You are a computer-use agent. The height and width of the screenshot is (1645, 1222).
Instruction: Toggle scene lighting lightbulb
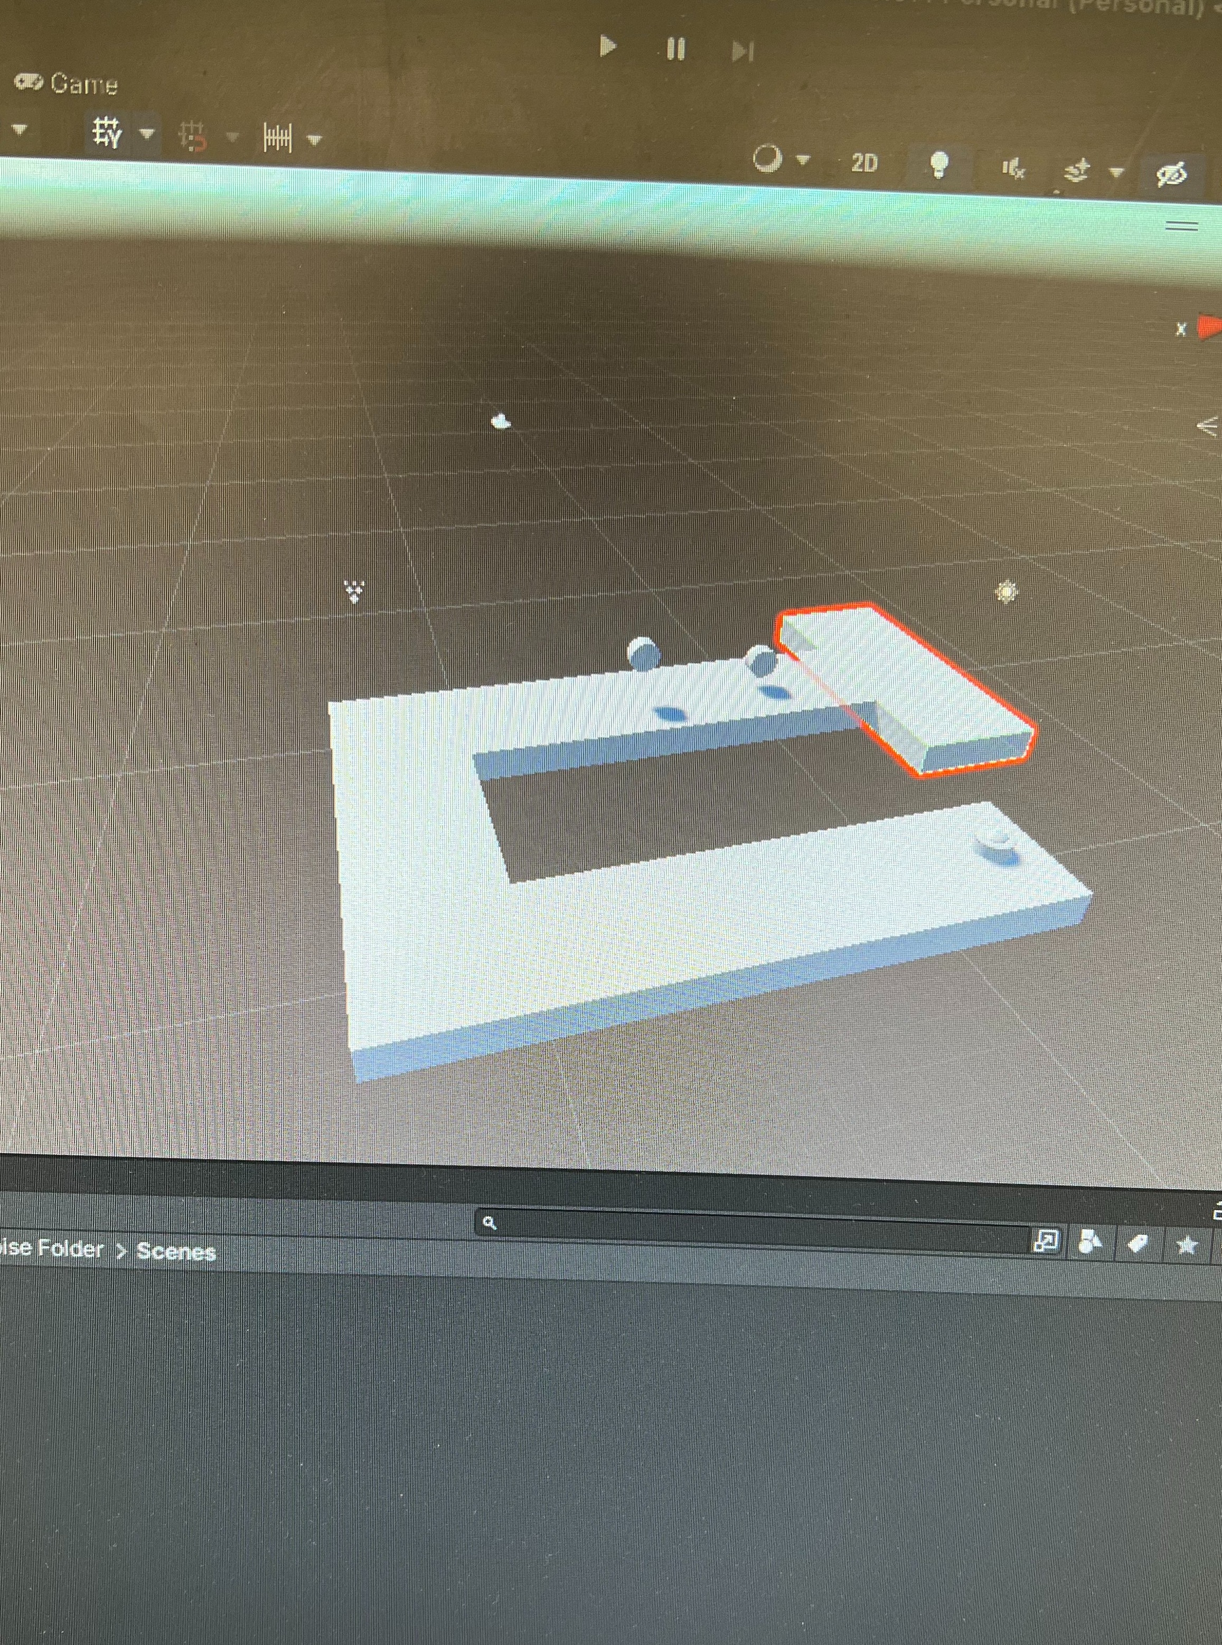click(939, 165)
